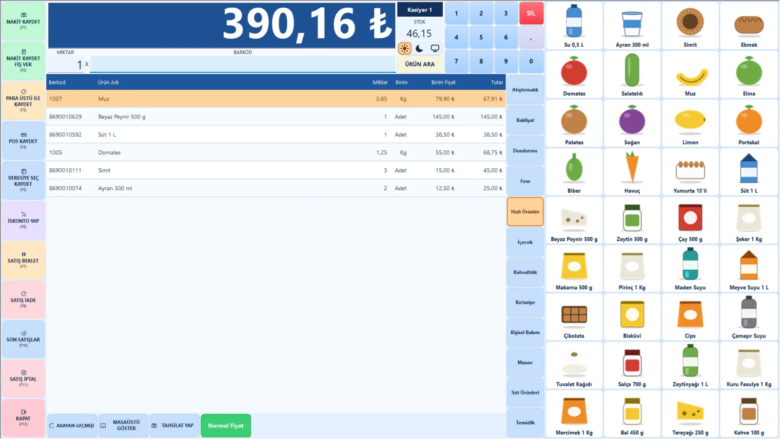The height and width of the screenshot is (439, 780).
Task: Add Salatalık from quick products
Action: click(632, 75)
